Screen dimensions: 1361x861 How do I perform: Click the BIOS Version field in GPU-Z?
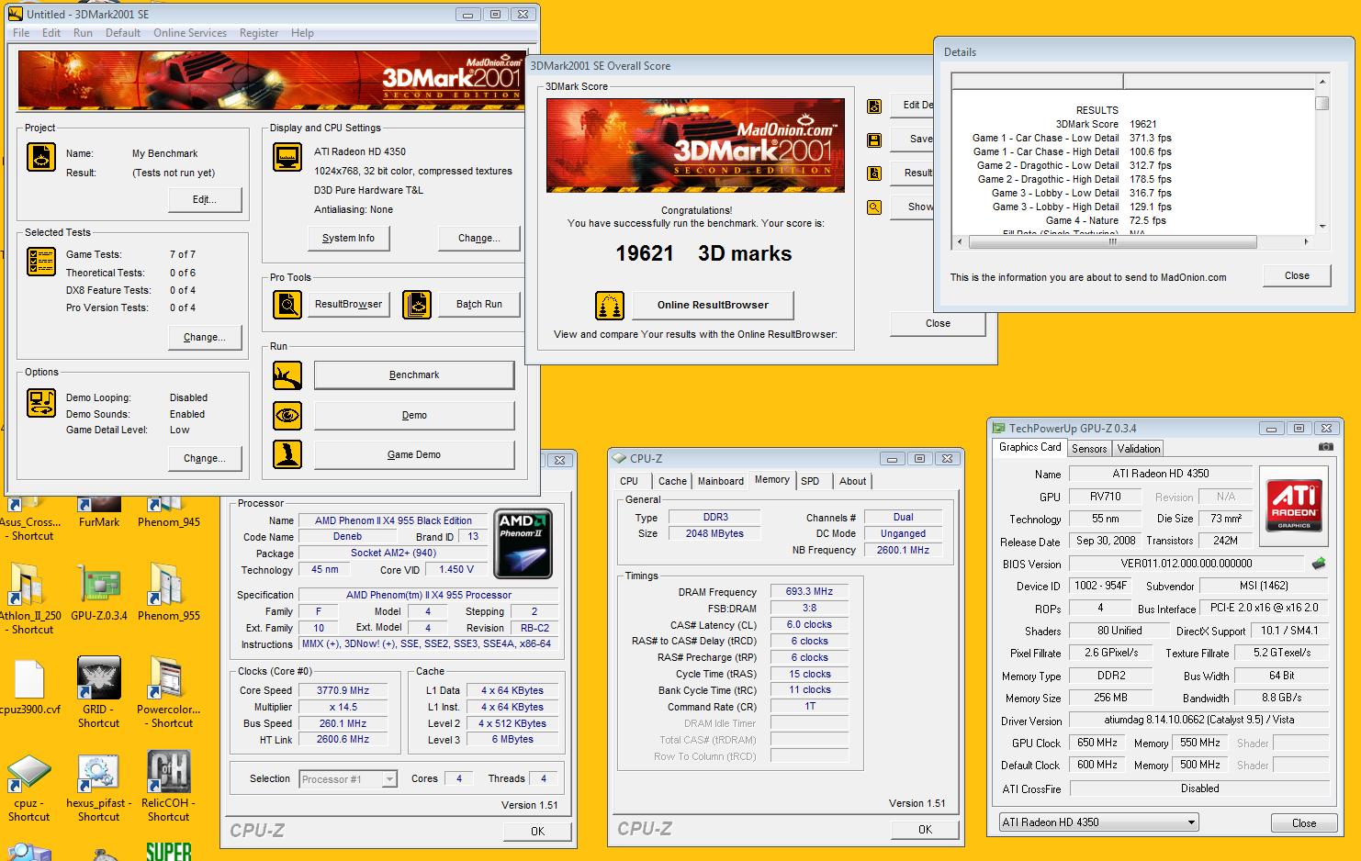coord(1187,564)
